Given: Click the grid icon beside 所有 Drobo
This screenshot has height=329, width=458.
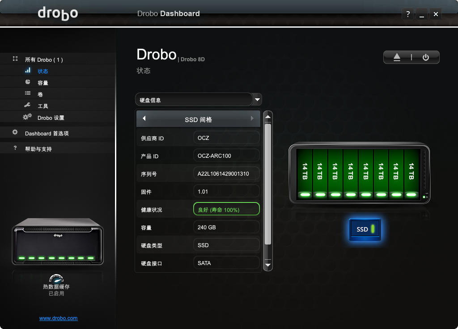Looking at the screenshot, I should [15, 59].
